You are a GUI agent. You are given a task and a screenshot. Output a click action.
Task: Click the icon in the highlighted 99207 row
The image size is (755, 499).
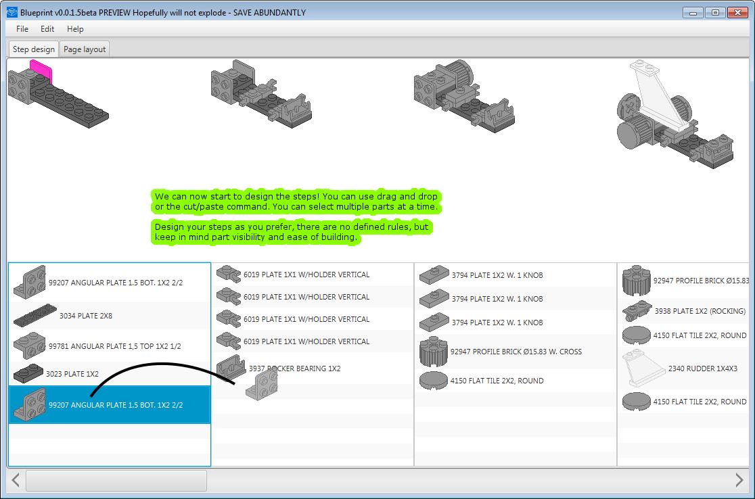(30, 405)
